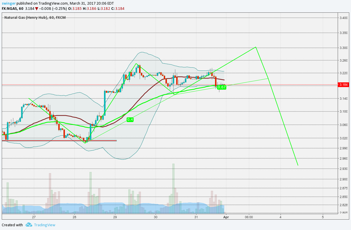Open the TradingView link beside "Created with"
The width and height of the screenshot is (351, 230).
pos(45,225)
